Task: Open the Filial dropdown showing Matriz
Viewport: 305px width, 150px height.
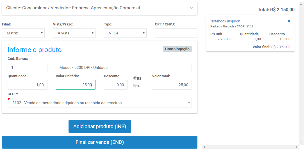Action: point(23,33)
